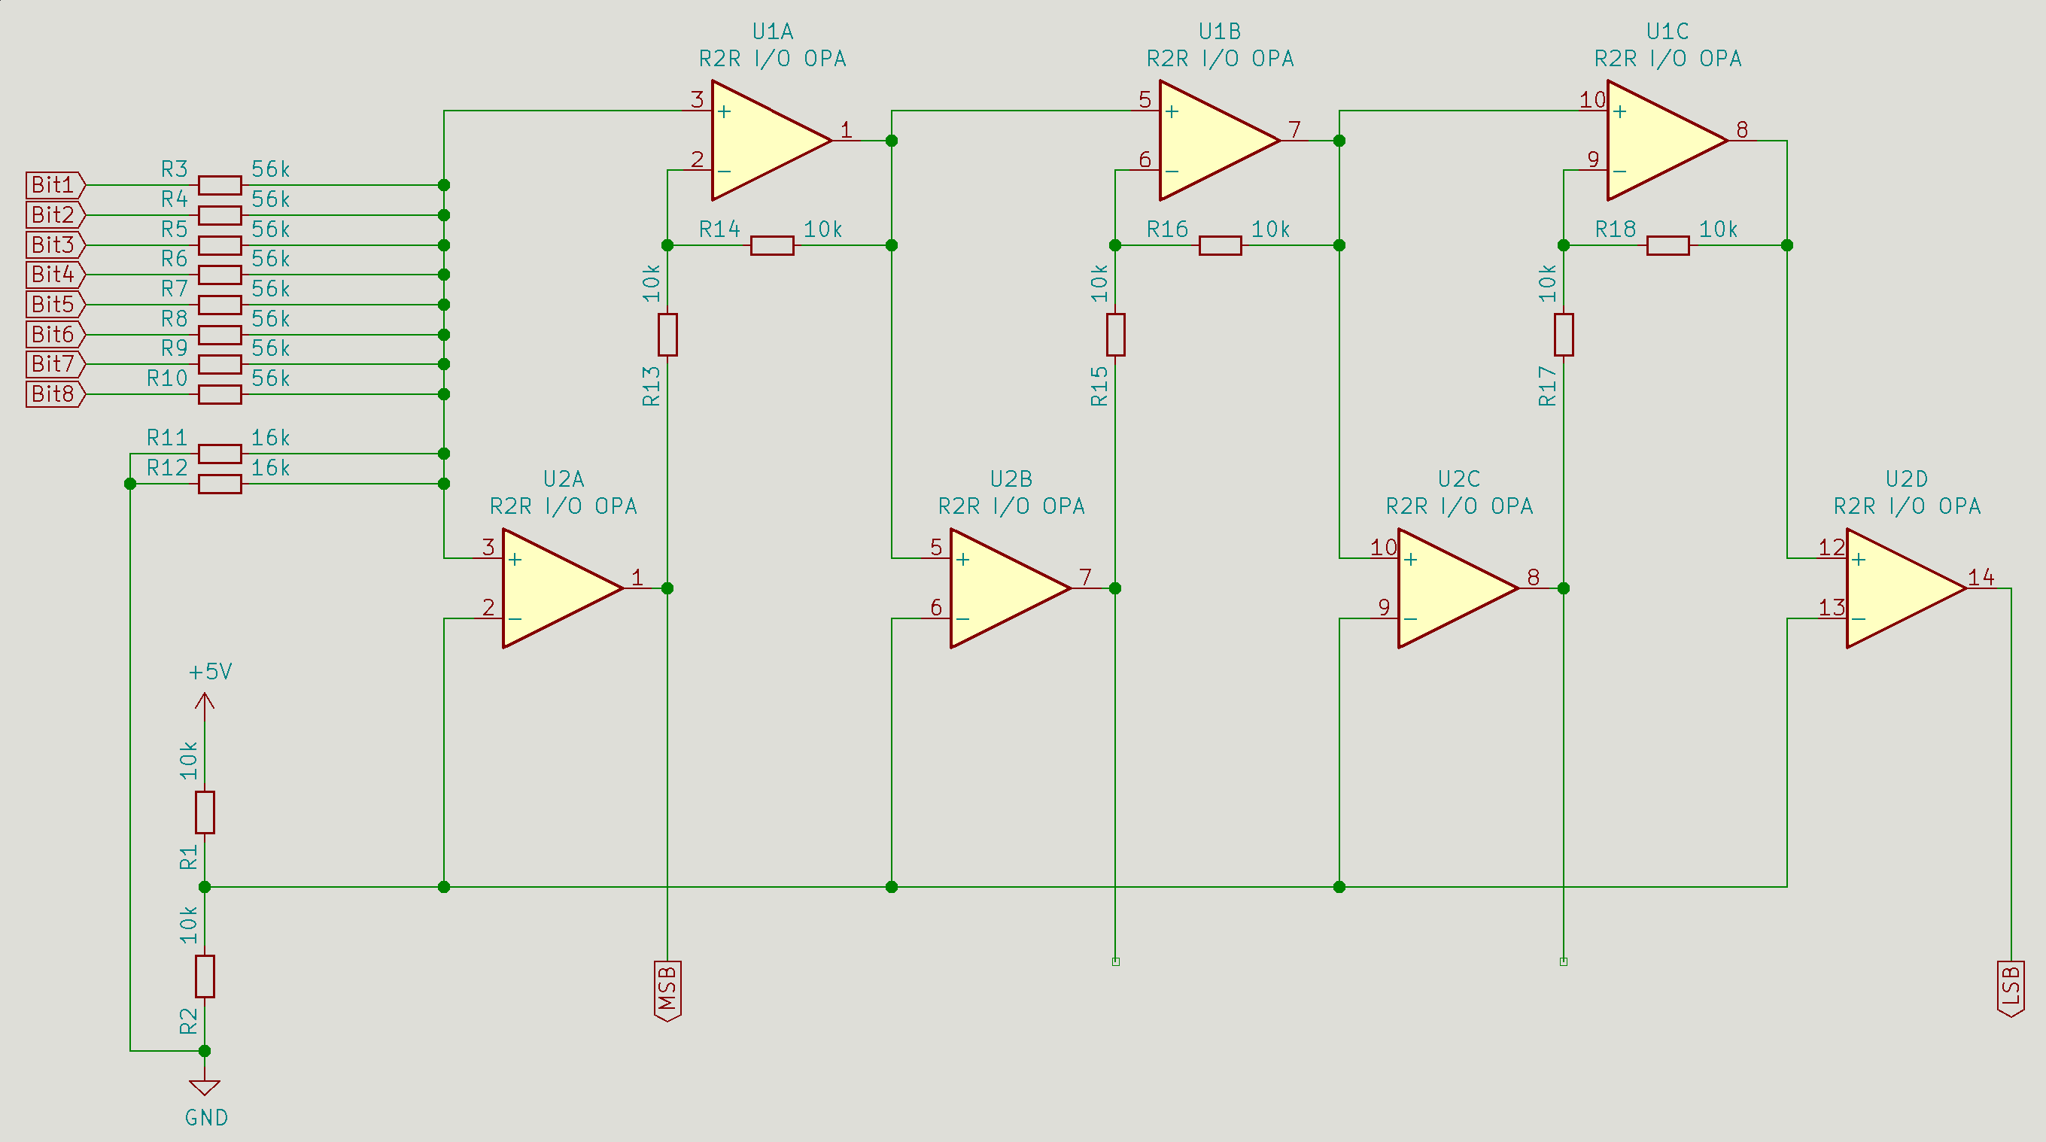Click the Bit1 input label
This screenshot has width=2046, height=1142.
54,185
